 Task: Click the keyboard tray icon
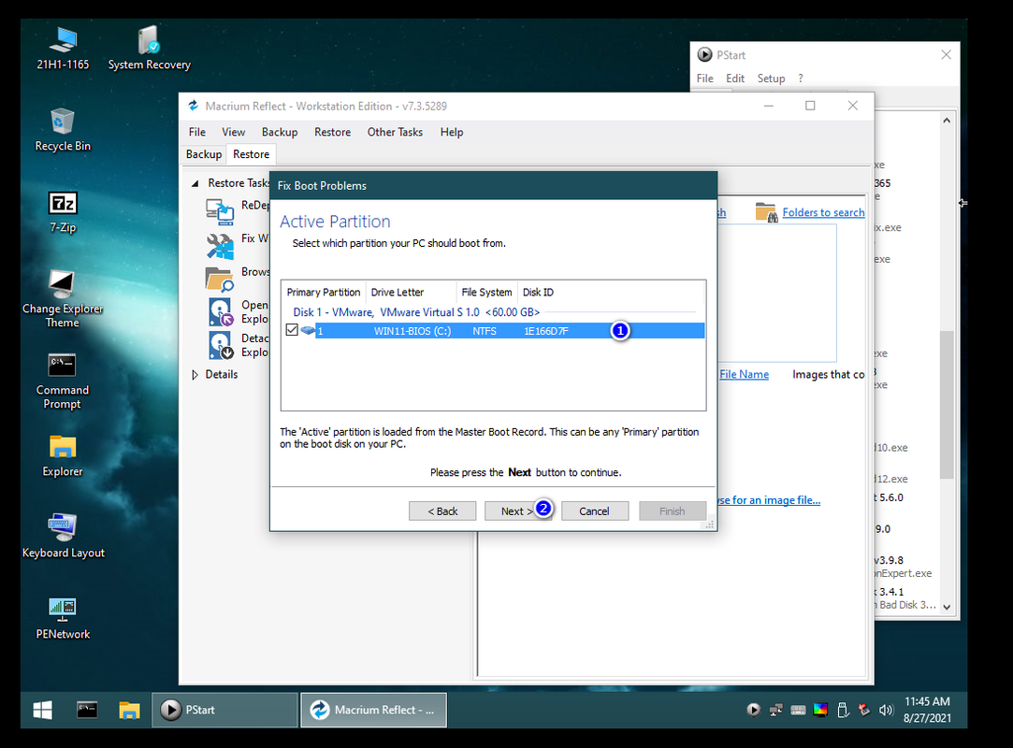pos(798,710)
